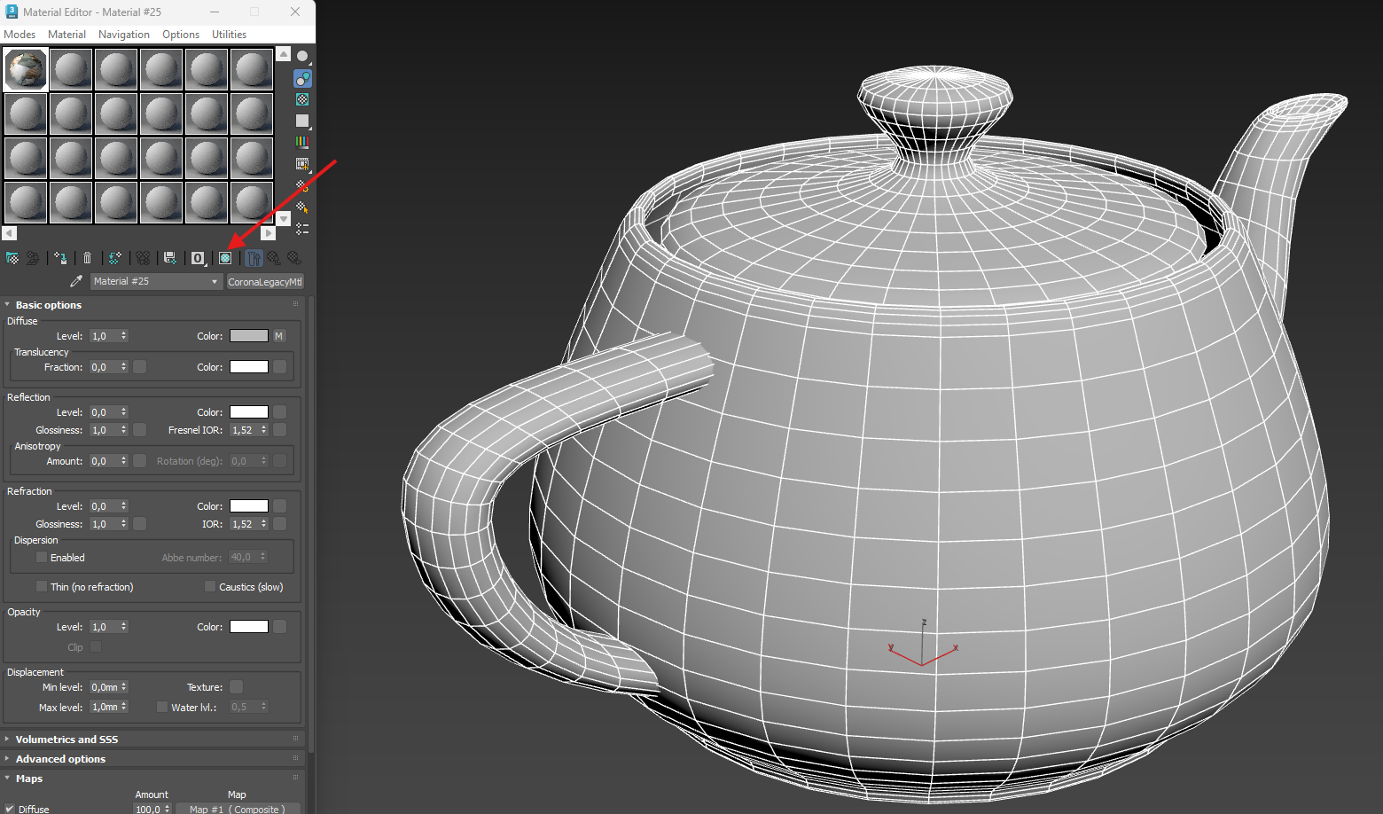The height and width of the screenshot is (814, 1383).
Task: Open the Navigation menu
Action: point(124,35)
